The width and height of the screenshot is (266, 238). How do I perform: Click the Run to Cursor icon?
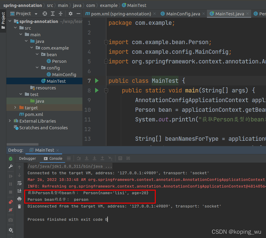coord(110,158)
